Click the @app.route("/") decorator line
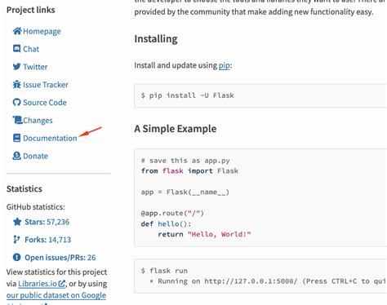The image size is (387, 305). pyautogui.click(x=172, y=213)
